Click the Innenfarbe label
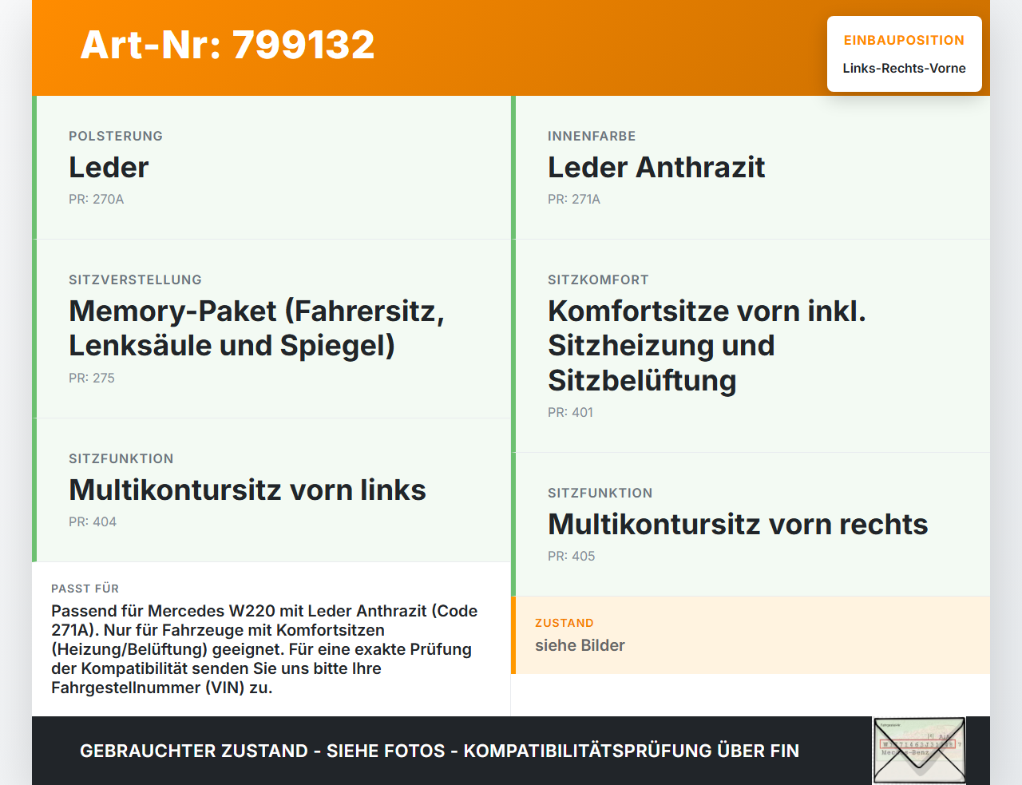The width and height of the screenshot is (1022, 785). pos(592,136)
